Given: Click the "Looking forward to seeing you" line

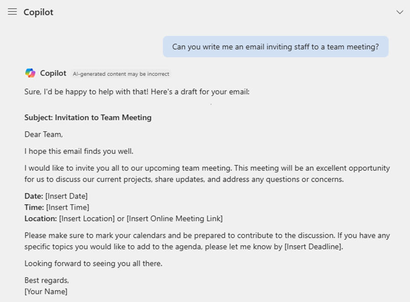Looking at the screenshot, I should pyautogui.click(x=93, y=264).
